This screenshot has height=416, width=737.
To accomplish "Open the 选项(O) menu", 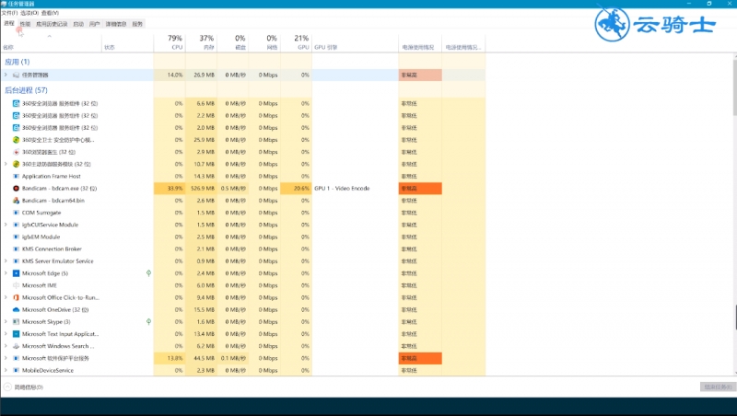I will pyautogui.click(x=29, y=13).
